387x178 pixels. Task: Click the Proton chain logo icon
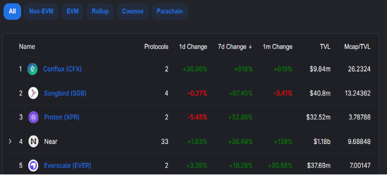[x=33, y=117]
